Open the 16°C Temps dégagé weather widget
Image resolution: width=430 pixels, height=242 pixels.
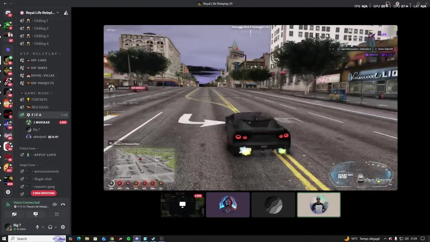click(362, 239)
